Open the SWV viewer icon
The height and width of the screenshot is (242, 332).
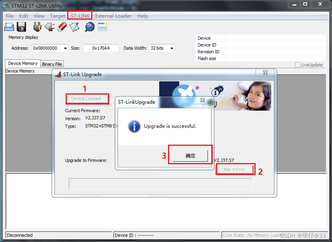102,27
